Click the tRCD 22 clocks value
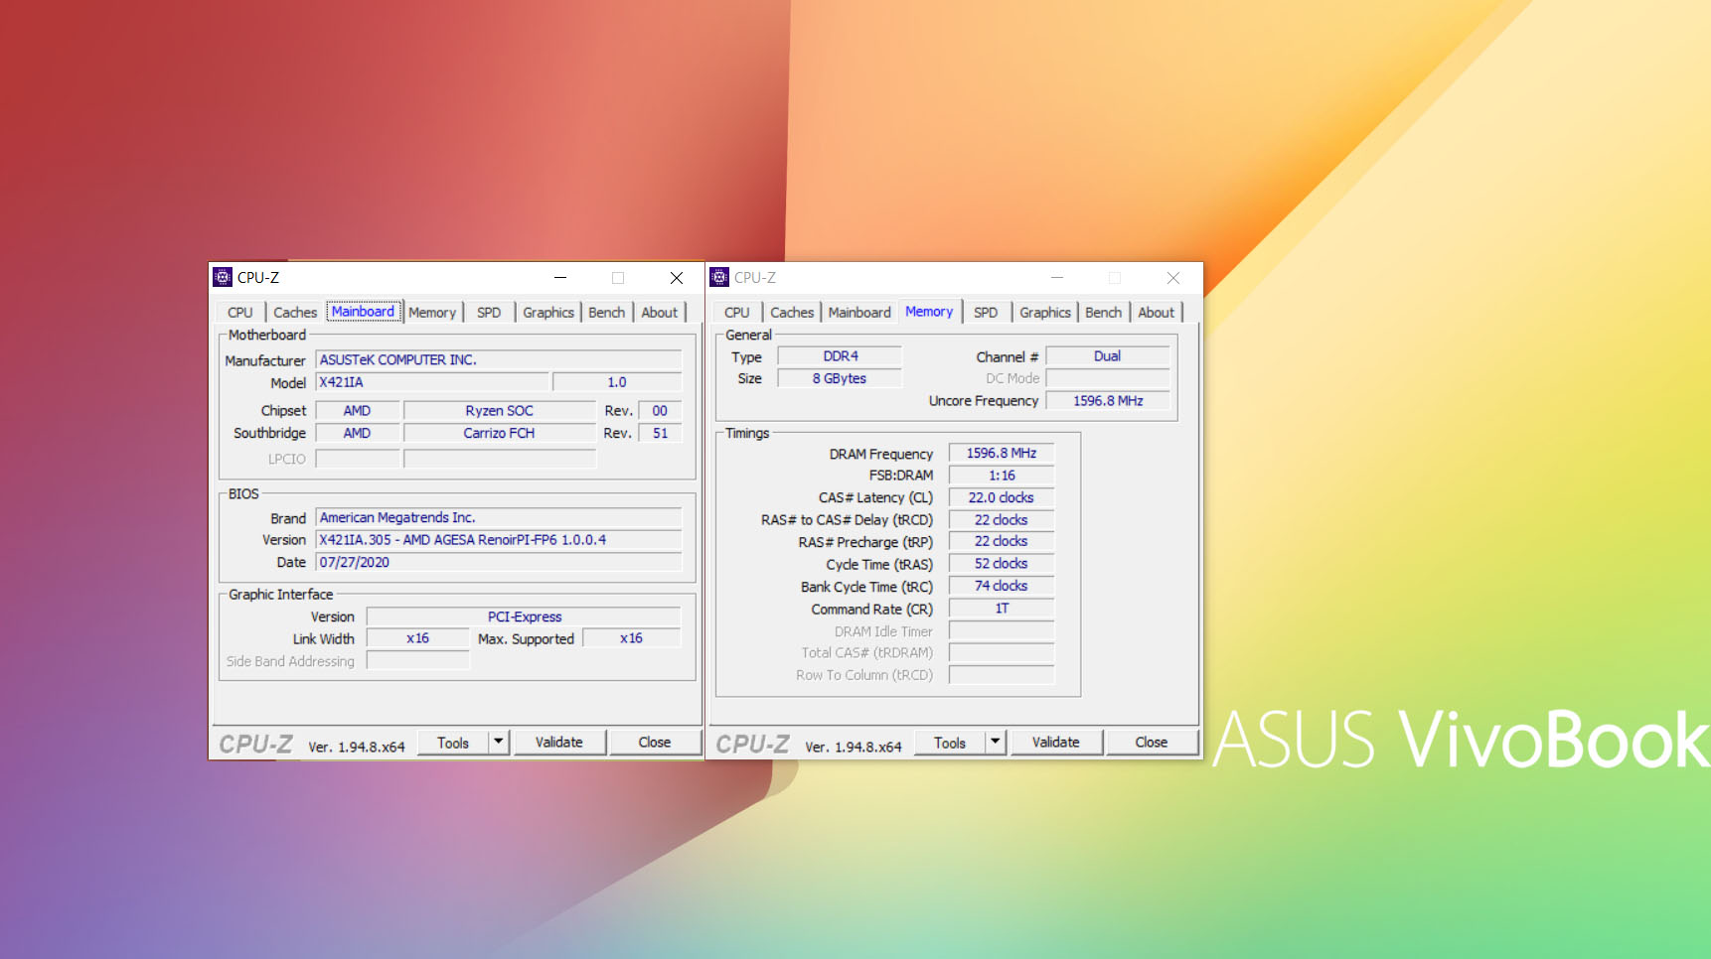Viewport: 1711px width, 959px height. pyautogui.click(x=1002, y=519)
